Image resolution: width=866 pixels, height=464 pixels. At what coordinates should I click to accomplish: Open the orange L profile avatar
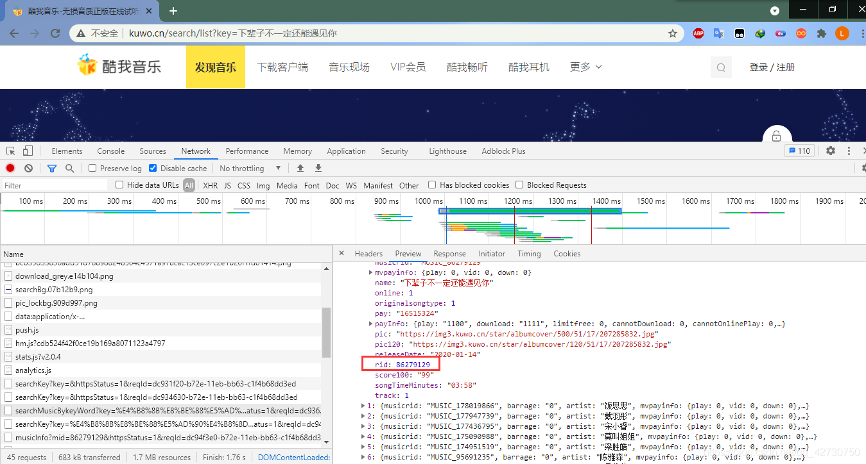pyautogui.click(x=842, y=33)
